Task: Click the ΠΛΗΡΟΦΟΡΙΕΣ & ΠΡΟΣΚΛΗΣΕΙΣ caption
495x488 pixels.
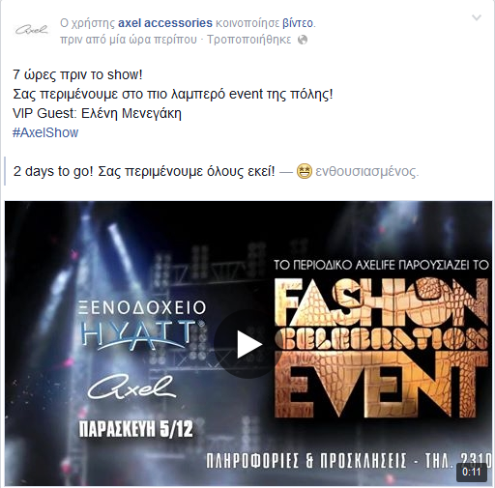Action: [x=306, y=461]
